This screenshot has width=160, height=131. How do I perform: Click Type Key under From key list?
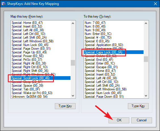[65, 106]
